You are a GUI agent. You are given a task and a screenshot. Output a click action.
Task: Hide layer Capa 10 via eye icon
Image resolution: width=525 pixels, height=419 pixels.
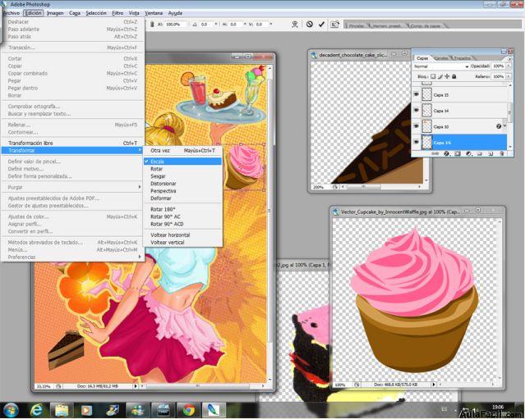pyautogui.click(x=417, y=126)
